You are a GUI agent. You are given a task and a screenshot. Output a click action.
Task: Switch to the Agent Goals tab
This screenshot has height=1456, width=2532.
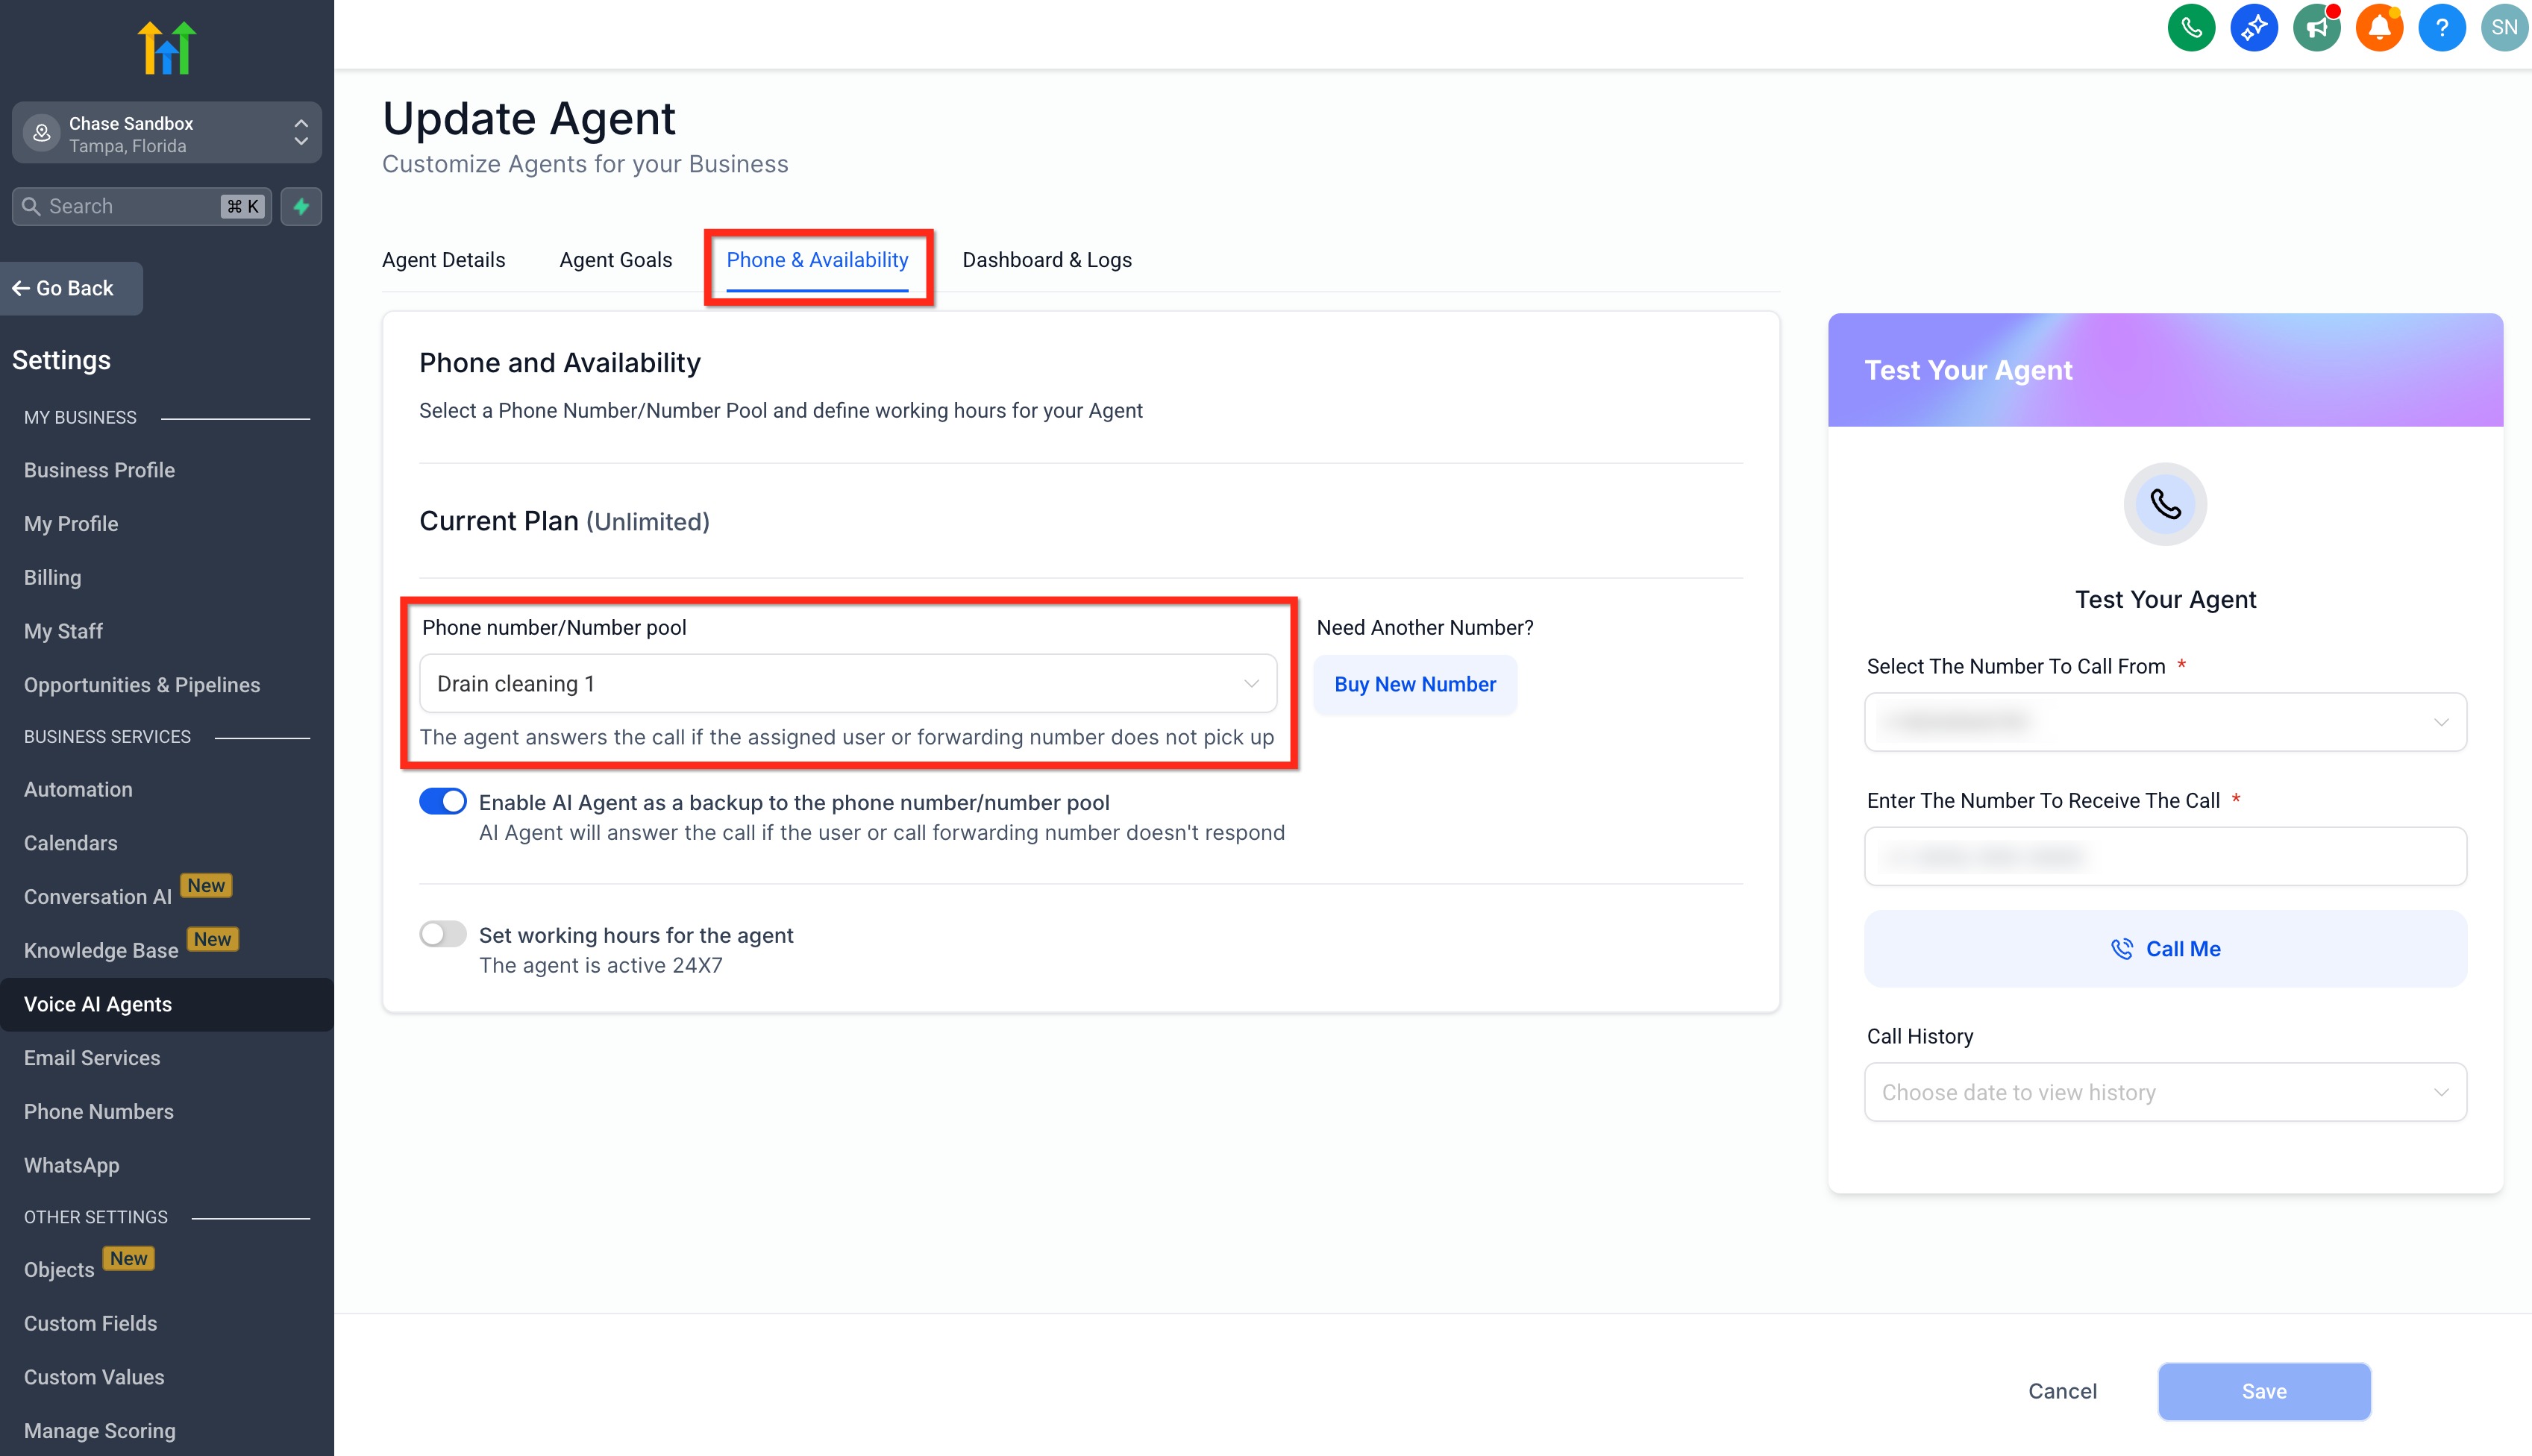coord(615,260)
